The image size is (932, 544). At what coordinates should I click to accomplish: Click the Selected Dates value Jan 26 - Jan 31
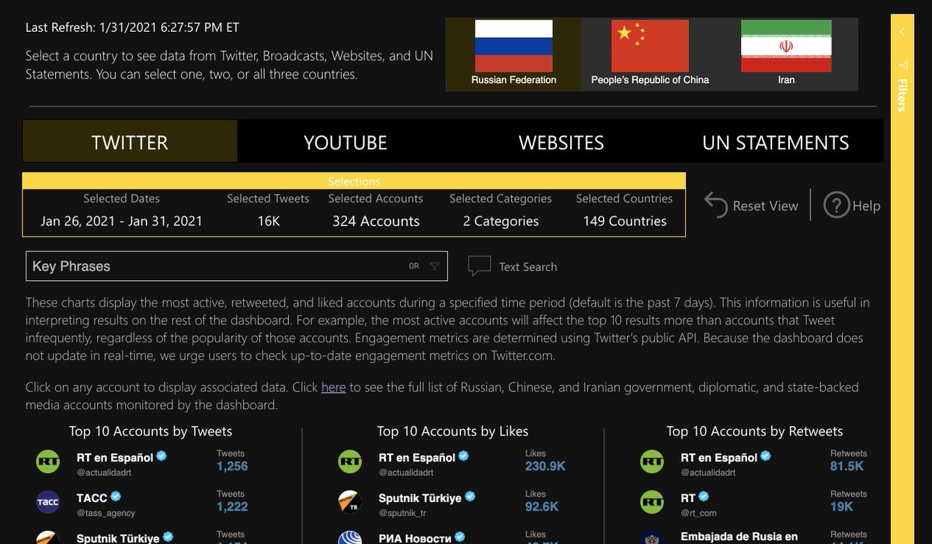(x=122, y=221)
